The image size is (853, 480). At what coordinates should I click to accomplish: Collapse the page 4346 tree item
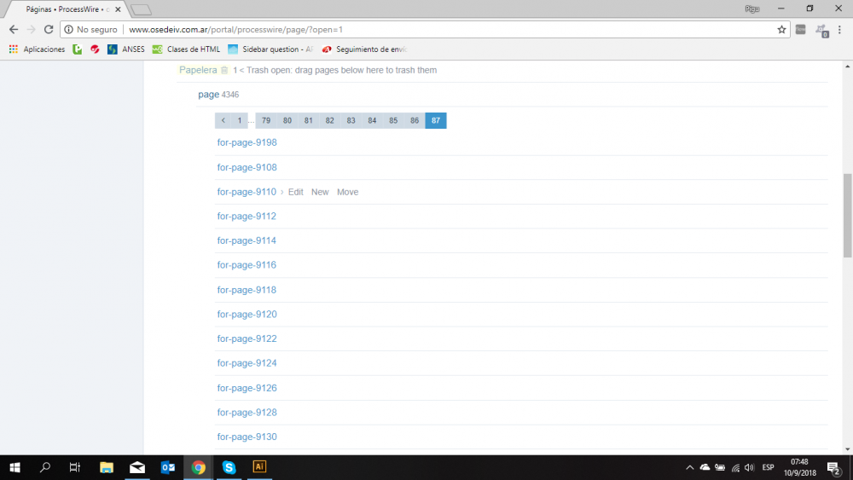click(x=208, y=95)
